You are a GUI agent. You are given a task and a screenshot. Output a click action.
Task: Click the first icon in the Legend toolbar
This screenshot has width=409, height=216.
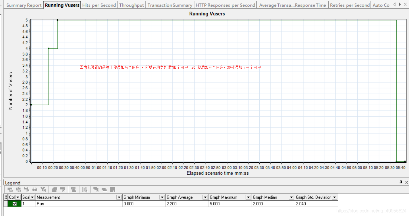10,190
